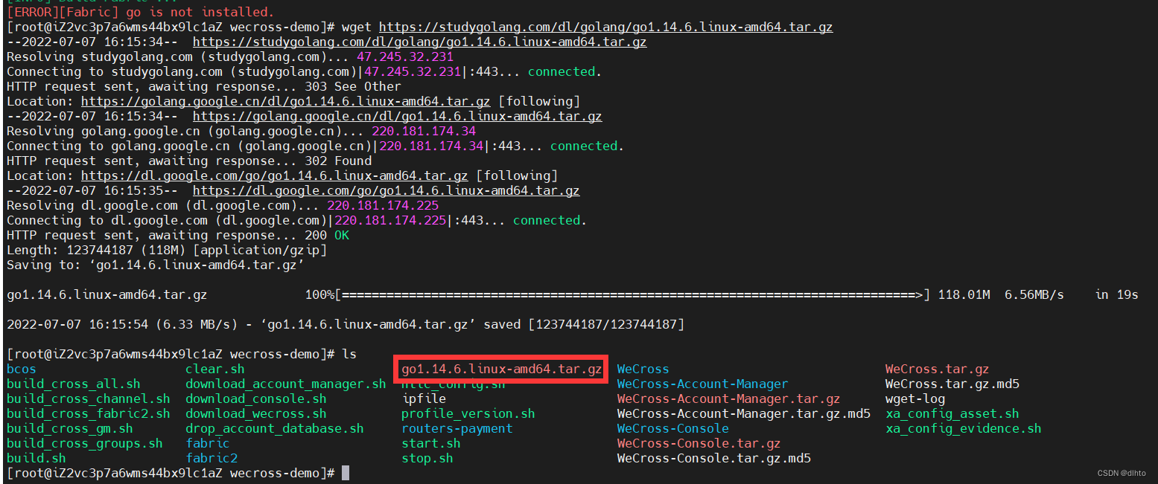
Task: Select the 'WeCross.tar.gz.md5' file
Action: [x=952, y=384]
